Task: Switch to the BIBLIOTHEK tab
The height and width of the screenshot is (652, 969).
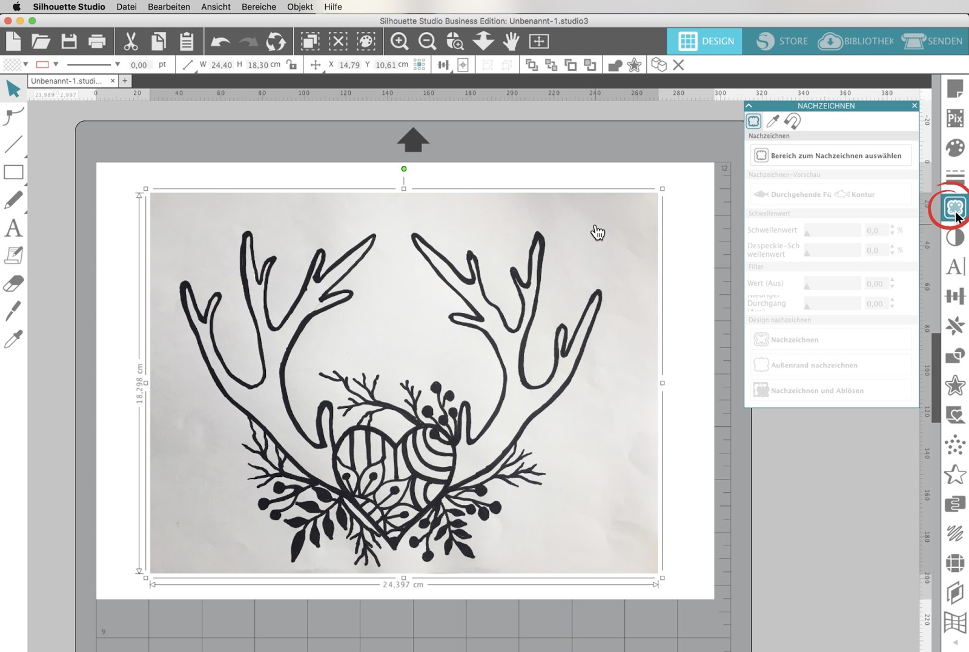Action: tap(856, 41)
